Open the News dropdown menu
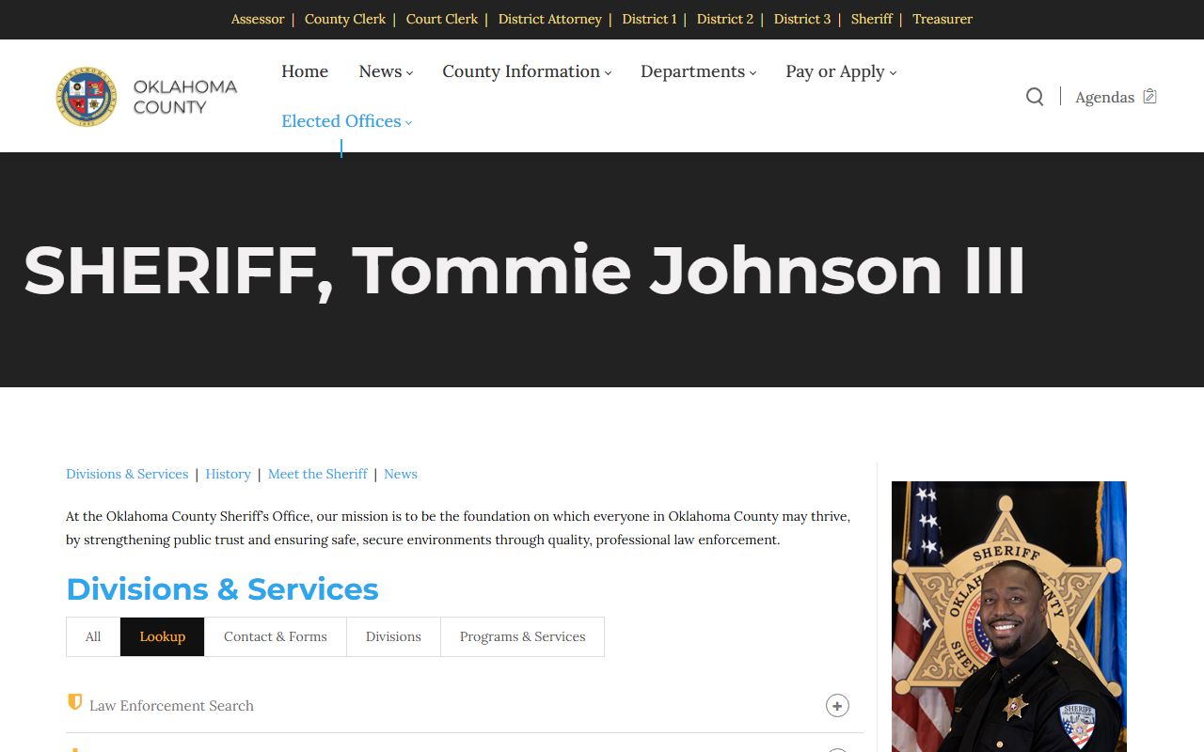 [386, 71]
